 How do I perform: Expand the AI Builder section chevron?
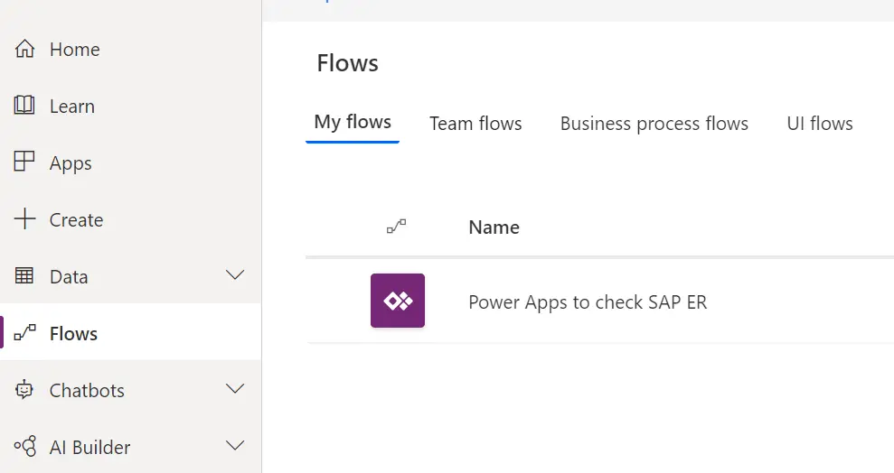(x=235, y=446)
